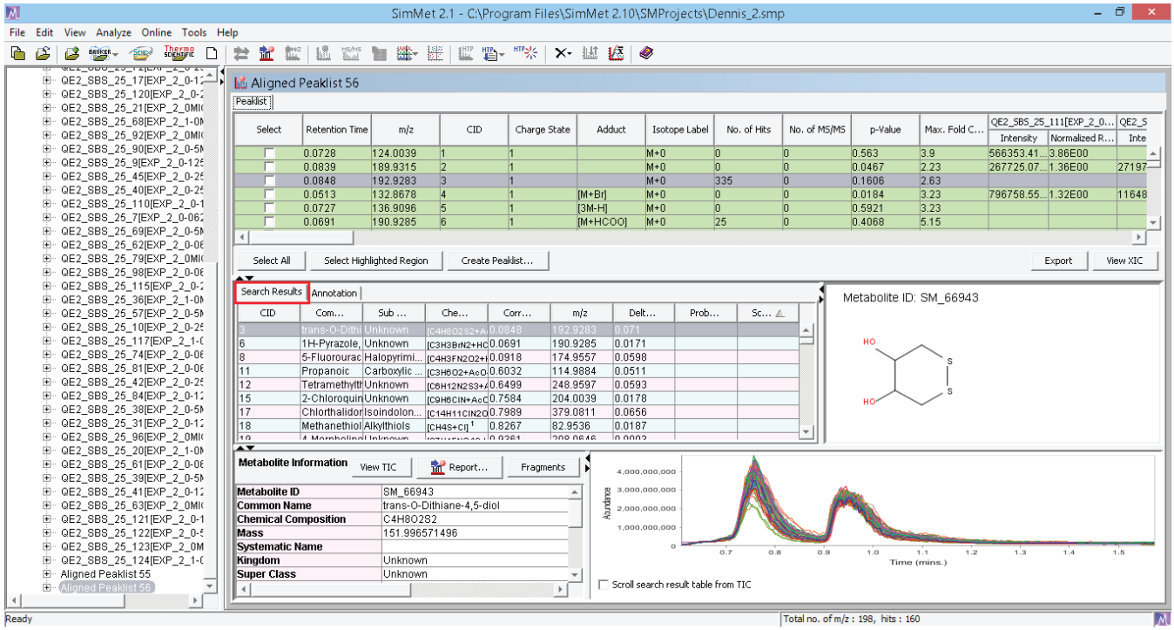Select the Search Results tab
The image size is (1174, 630).
[272, 292]
